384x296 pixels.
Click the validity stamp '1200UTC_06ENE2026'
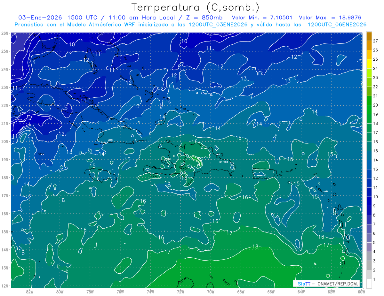point(337,25)
